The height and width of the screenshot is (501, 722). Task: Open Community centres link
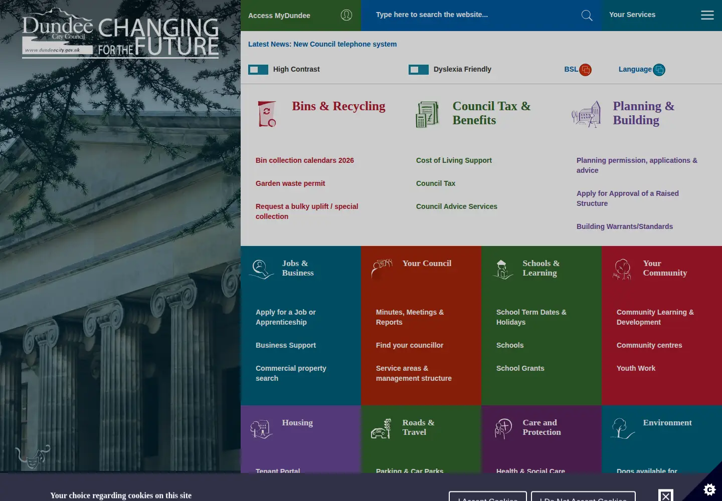click(649, 345)
